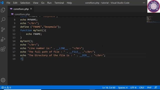Open the Go menu

[x=43, y=3]
